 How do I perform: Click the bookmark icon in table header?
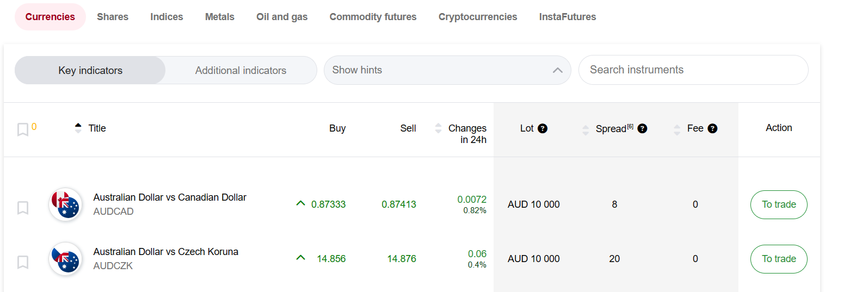click(x=23, y=129)
